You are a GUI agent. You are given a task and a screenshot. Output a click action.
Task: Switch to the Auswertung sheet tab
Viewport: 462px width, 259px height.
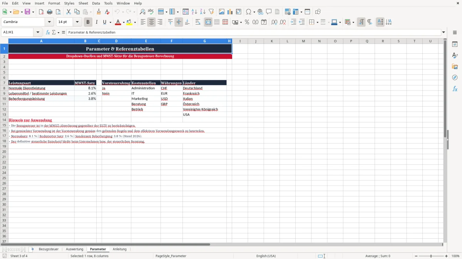pos(75,249)
